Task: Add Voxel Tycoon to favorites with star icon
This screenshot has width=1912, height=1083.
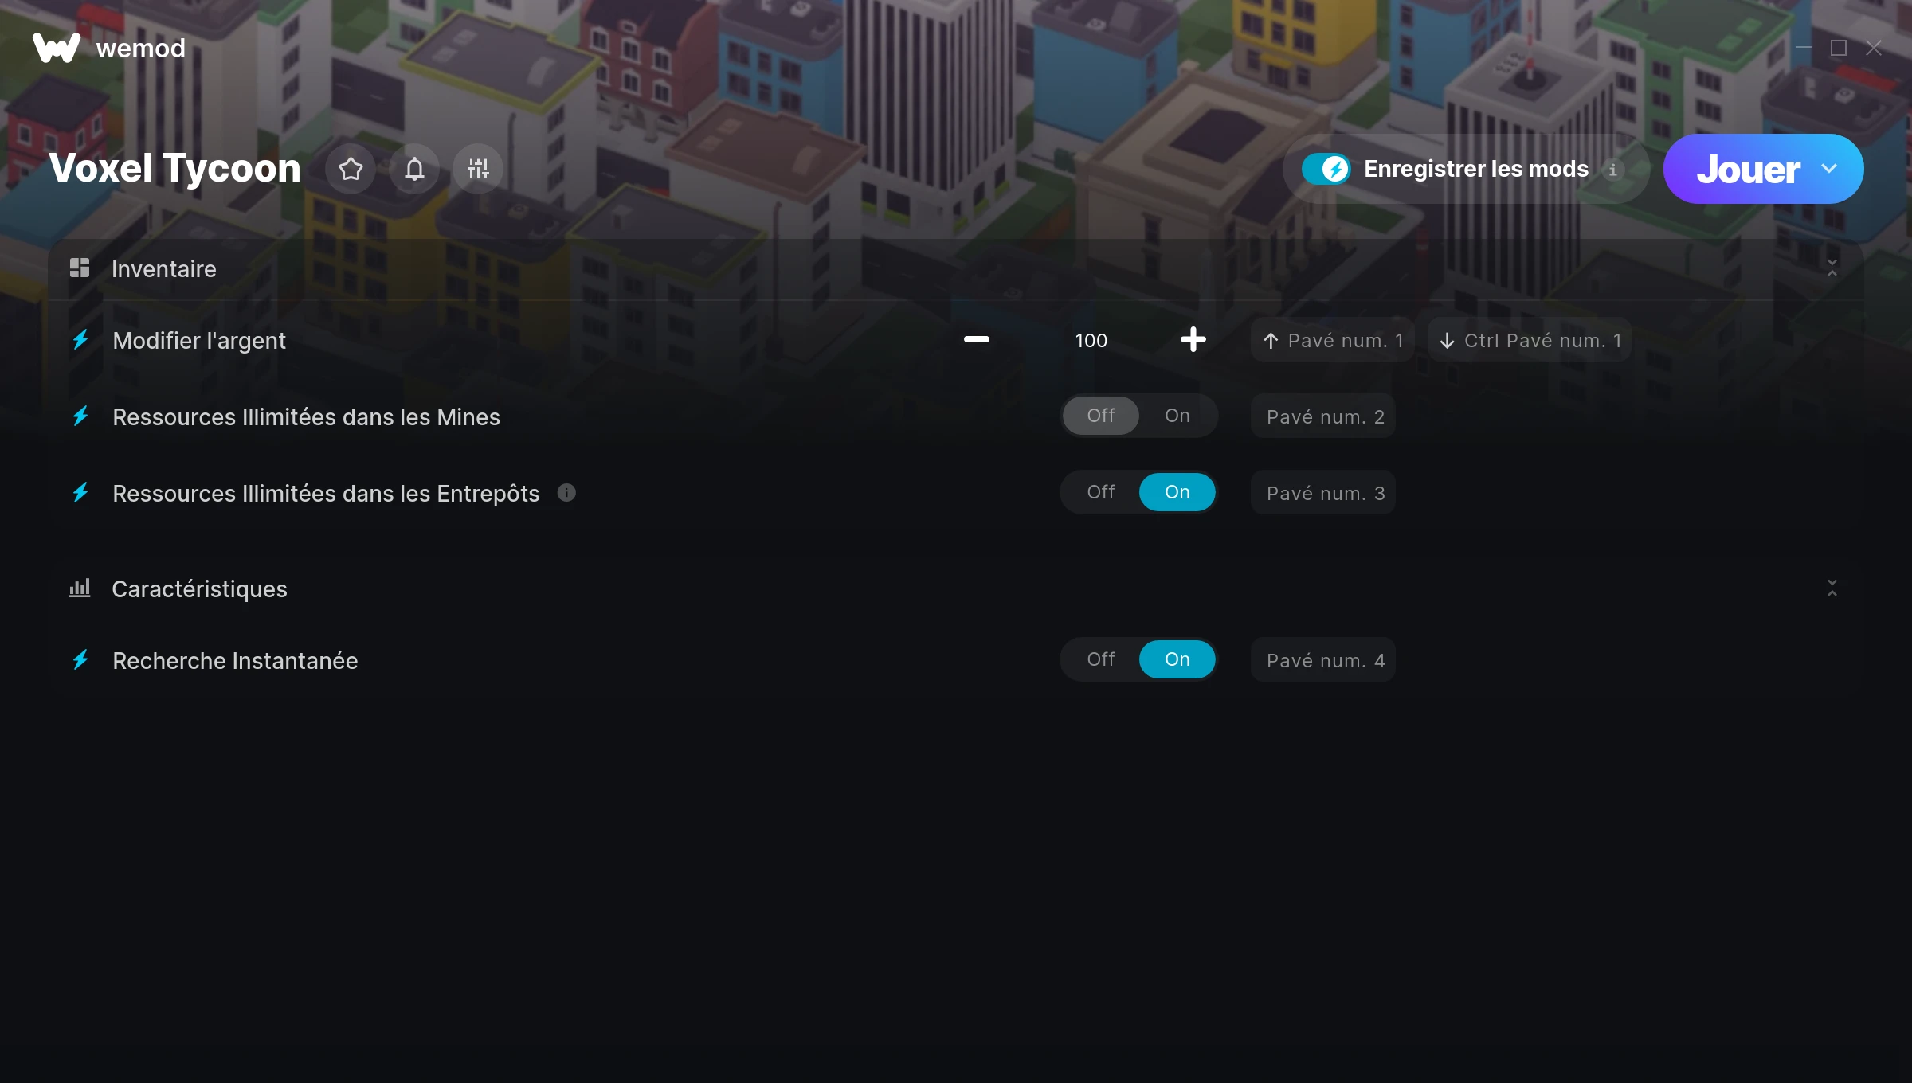Action: [351, 169]
